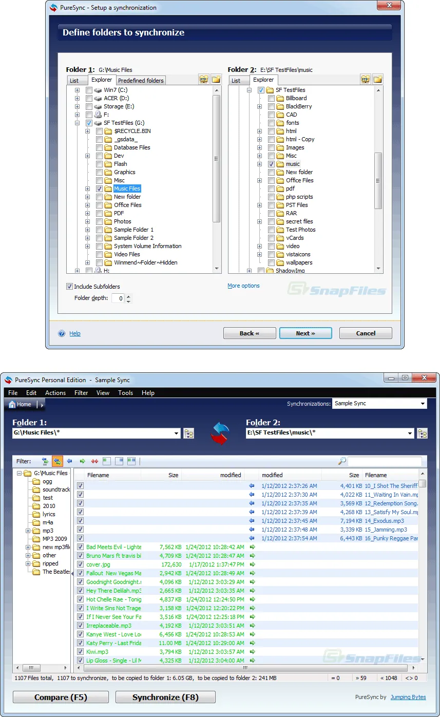Uncheck the SF TestFiles (G:) checkbox
Image resolution: width=440 pixels, height=717 pixels.
point(89,123)
